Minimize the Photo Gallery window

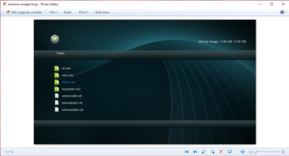(x=260, y=4)
